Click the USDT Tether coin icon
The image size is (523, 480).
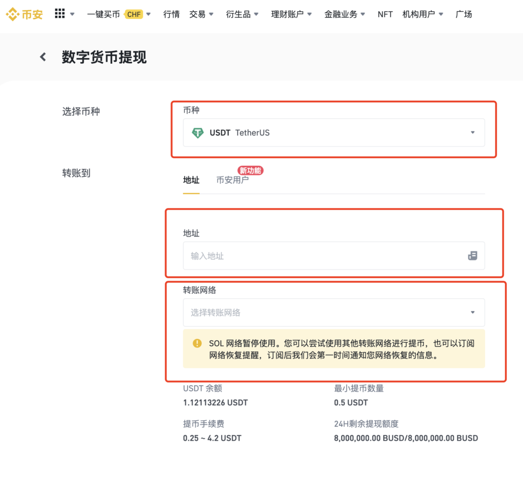pyautogui.click(x=198, y=133)
